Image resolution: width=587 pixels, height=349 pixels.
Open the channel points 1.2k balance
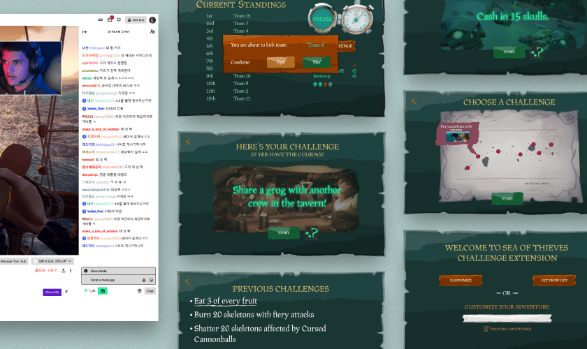tap(90, 290)
